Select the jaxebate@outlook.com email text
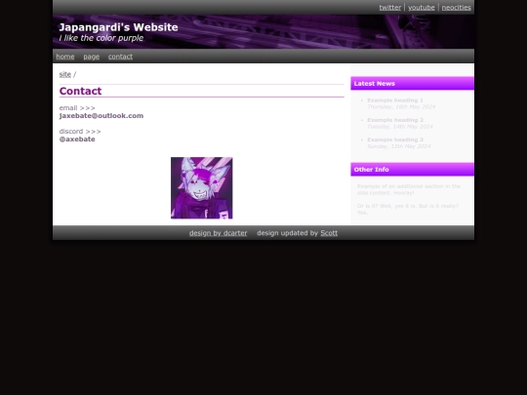Screen dimensions: 527x395 (x=101, y=115)
